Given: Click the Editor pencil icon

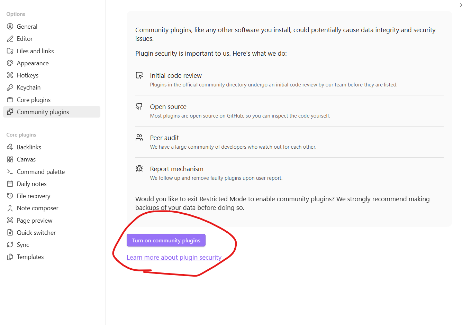Looking at the screenshot, I should point(10,39).
